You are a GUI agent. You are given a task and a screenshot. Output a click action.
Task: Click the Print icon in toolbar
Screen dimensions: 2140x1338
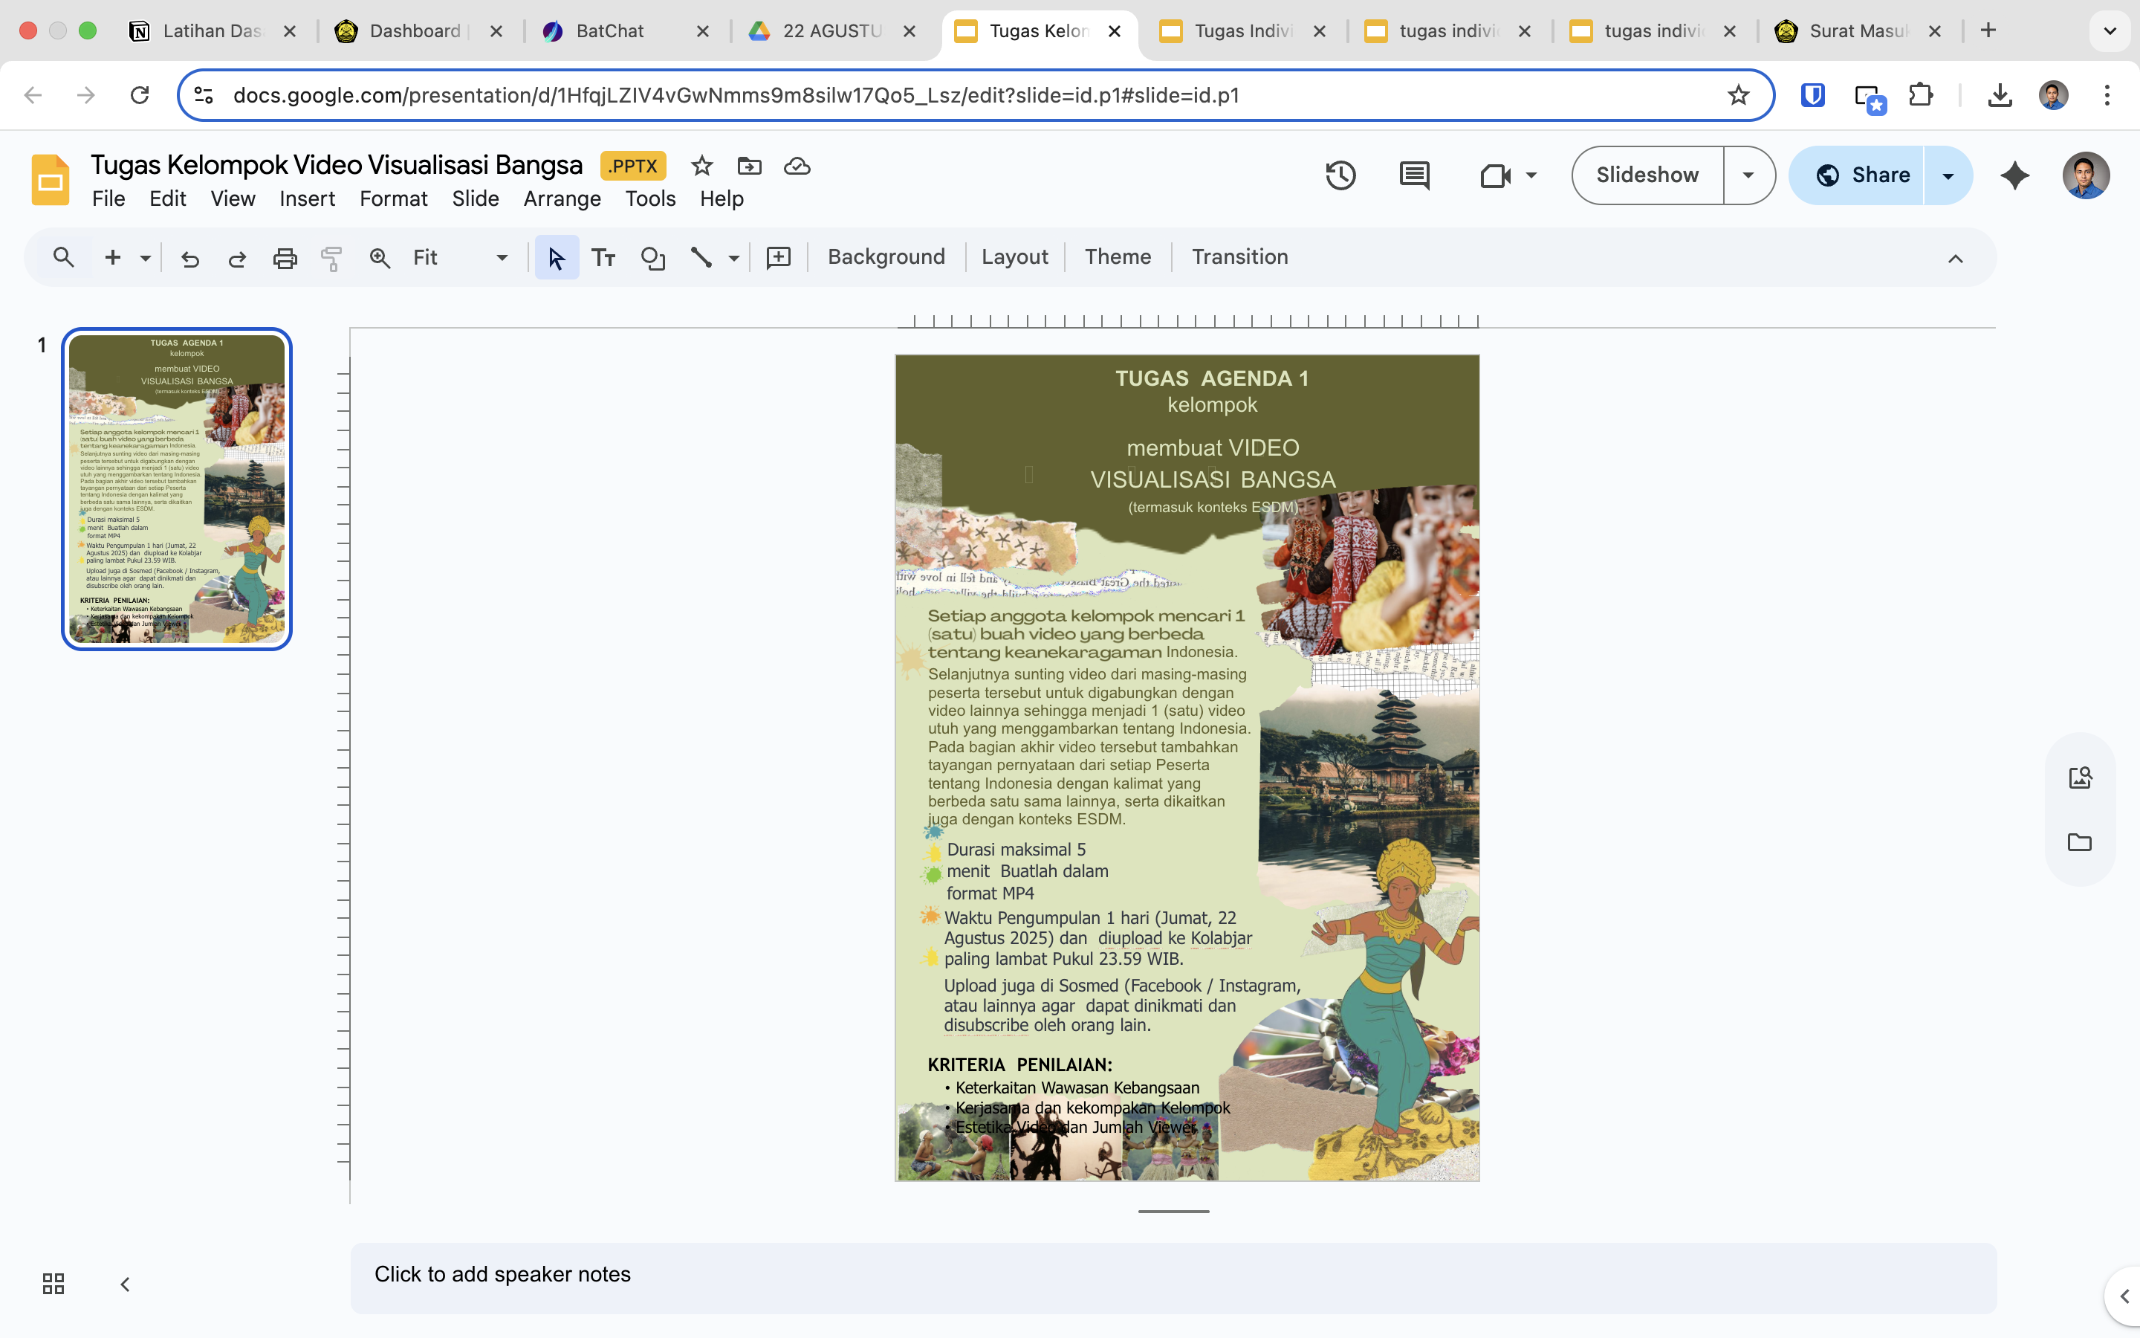285,257
